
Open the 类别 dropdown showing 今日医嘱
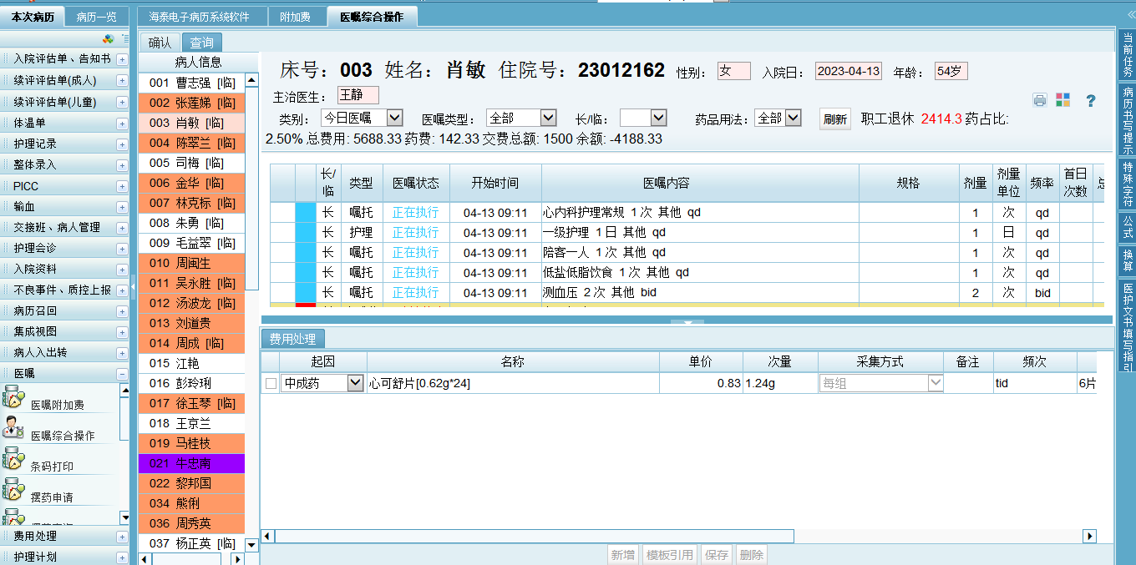point(395,118)
